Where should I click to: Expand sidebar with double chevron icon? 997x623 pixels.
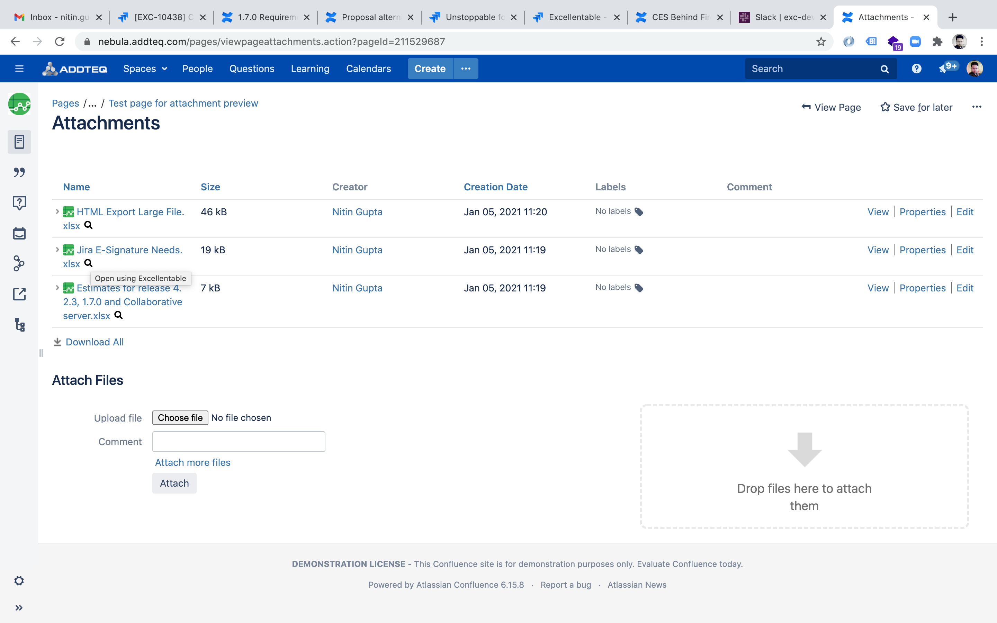click(x=19, y=608)
